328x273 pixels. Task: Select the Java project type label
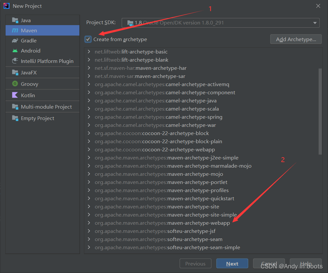26,21
